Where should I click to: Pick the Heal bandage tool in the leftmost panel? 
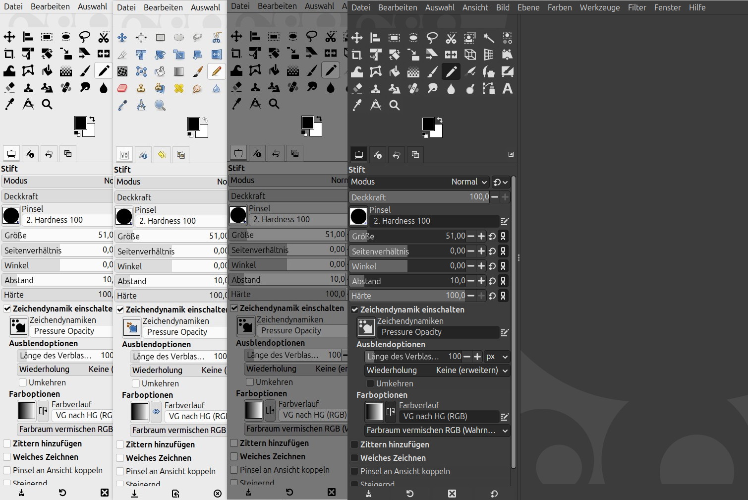pos(66,87)
